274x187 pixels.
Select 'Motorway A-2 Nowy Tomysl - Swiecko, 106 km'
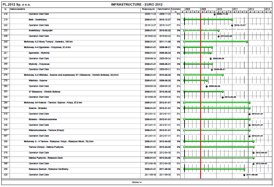click(48, 42)
